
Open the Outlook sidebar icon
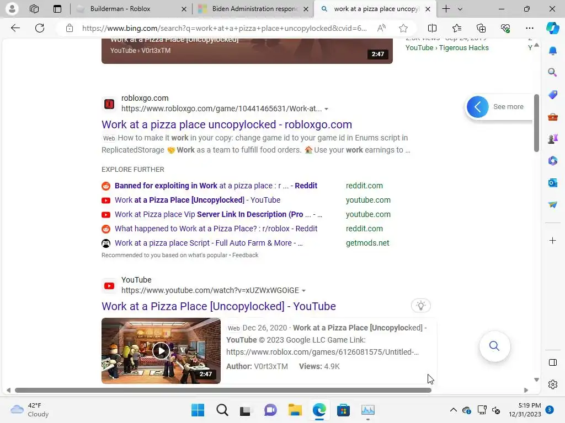coord(553,183)
